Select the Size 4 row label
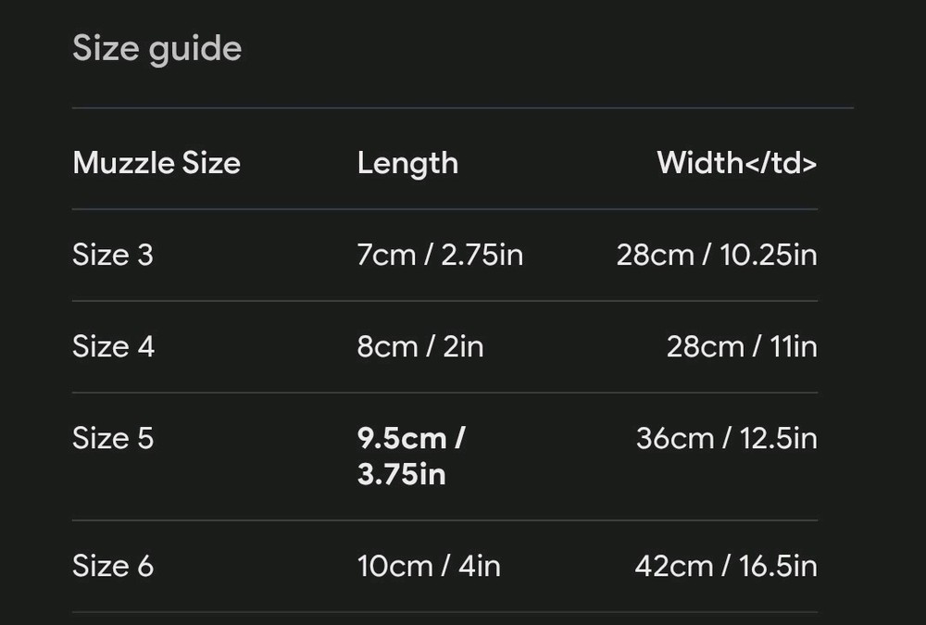This screenshot has height=625, width=926. (113, 346)
